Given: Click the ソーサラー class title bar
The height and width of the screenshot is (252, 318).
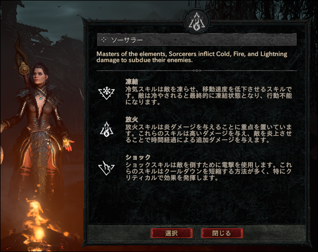Looking at the screenshot, I should [x=197, y=40].
